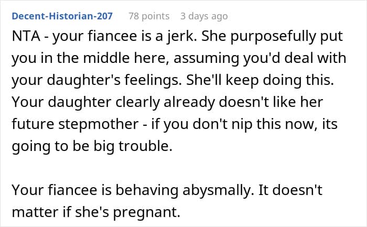This screenshot has width=367, height=227.
Task: Click 'Your fiancee is behaving' text
Action: [x=95, y=190]
